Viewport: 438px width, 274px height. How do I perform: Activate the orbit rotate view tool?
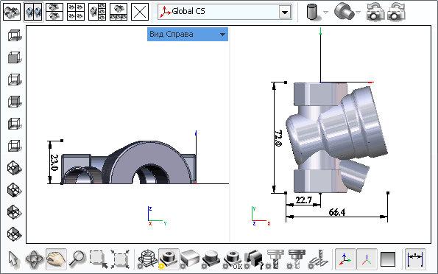coord(35,259)
